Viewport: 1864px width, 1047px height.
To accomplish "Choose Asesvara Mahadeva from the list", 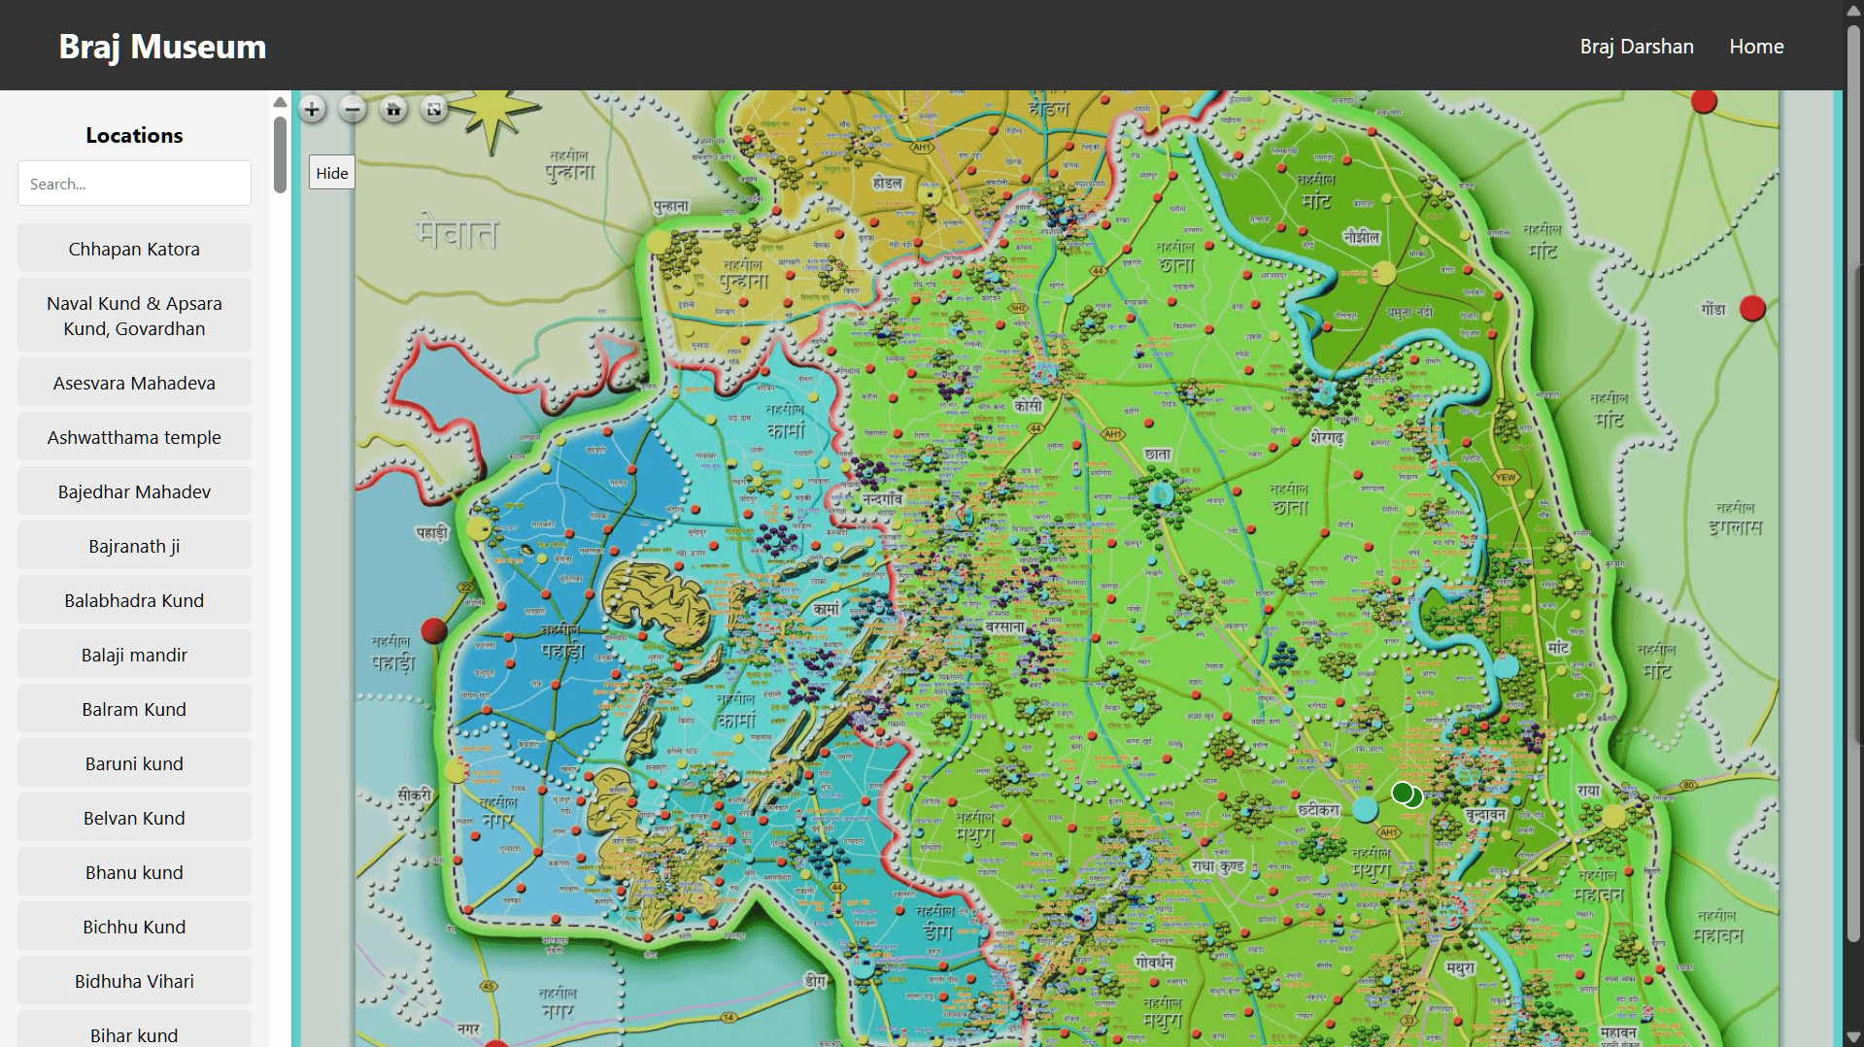I will coord(134,383).
